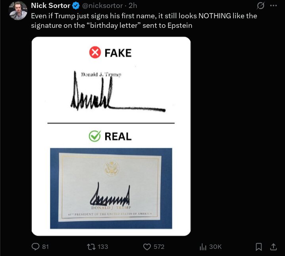The height and width of the screenshot is (256, 285).
Task: Like the post with the heart icon
Action: [x=146, y=246]
